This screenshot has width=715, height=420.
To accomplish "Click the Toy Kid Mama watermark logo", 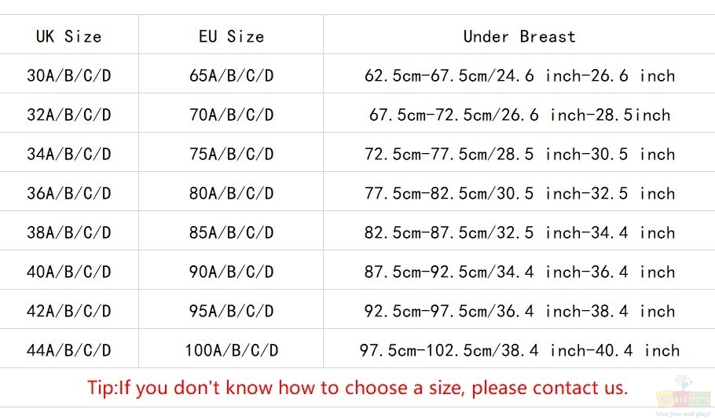I will pyautogui.click(x=684, y=396).
